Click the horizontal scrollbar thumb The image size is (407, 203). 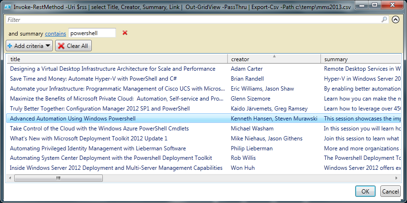58,178
